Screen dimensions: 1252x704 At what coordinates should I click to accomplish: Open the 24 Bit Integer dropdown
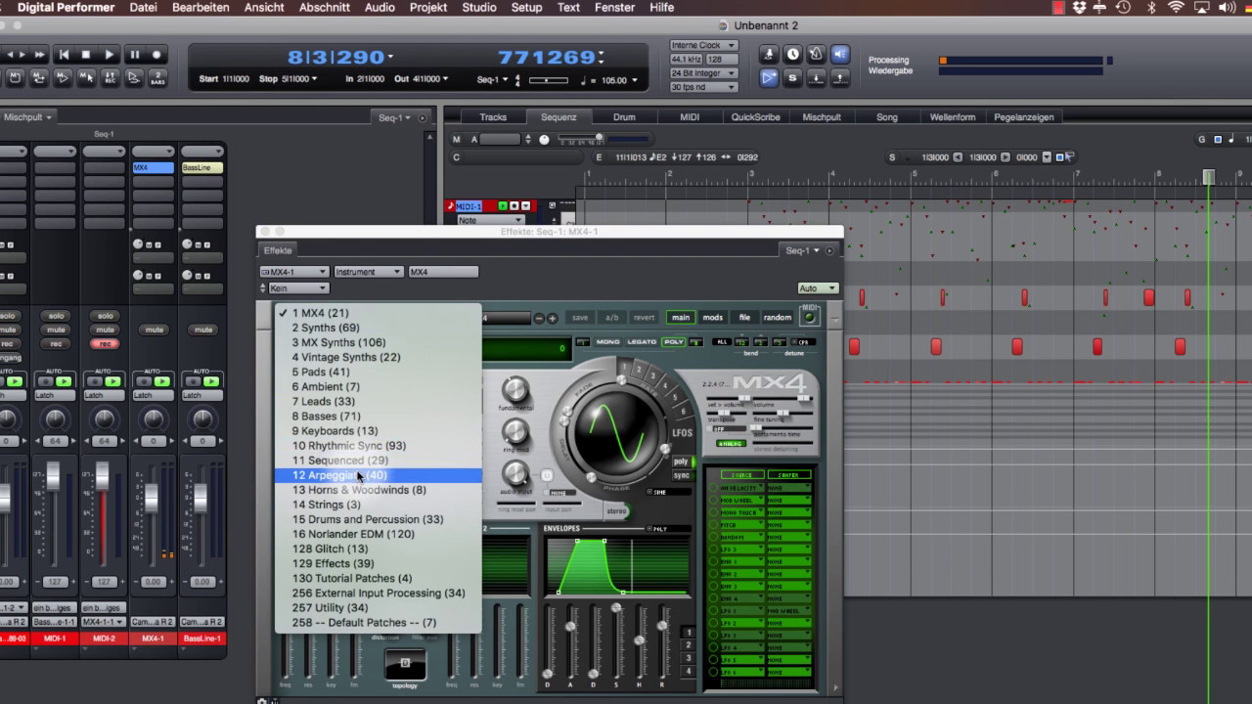point(703,73)
